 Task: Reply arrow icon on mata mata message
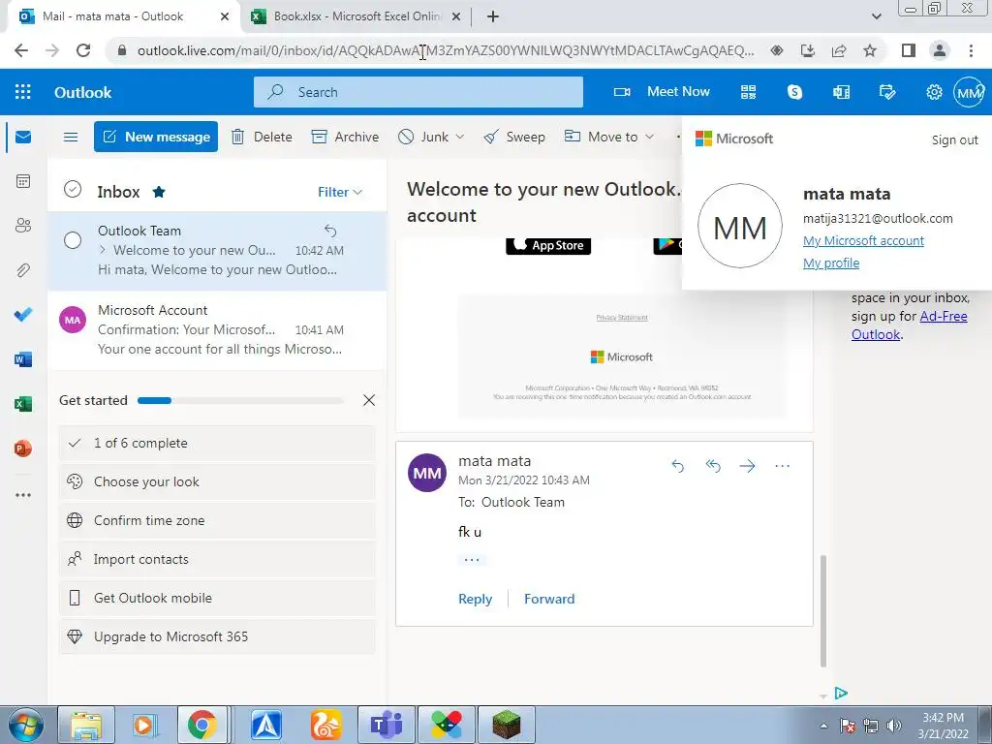(x=677, y=466)
